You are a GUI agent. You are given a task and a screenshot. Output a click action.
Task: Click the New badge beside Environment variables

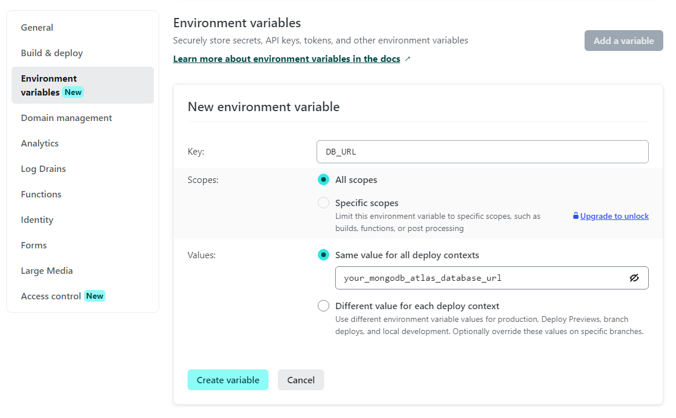click(x=73, y=92)
